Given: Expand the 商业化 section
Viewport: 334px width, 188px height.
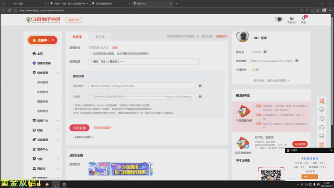Looking at the screenshot, I should pos(58,168).
